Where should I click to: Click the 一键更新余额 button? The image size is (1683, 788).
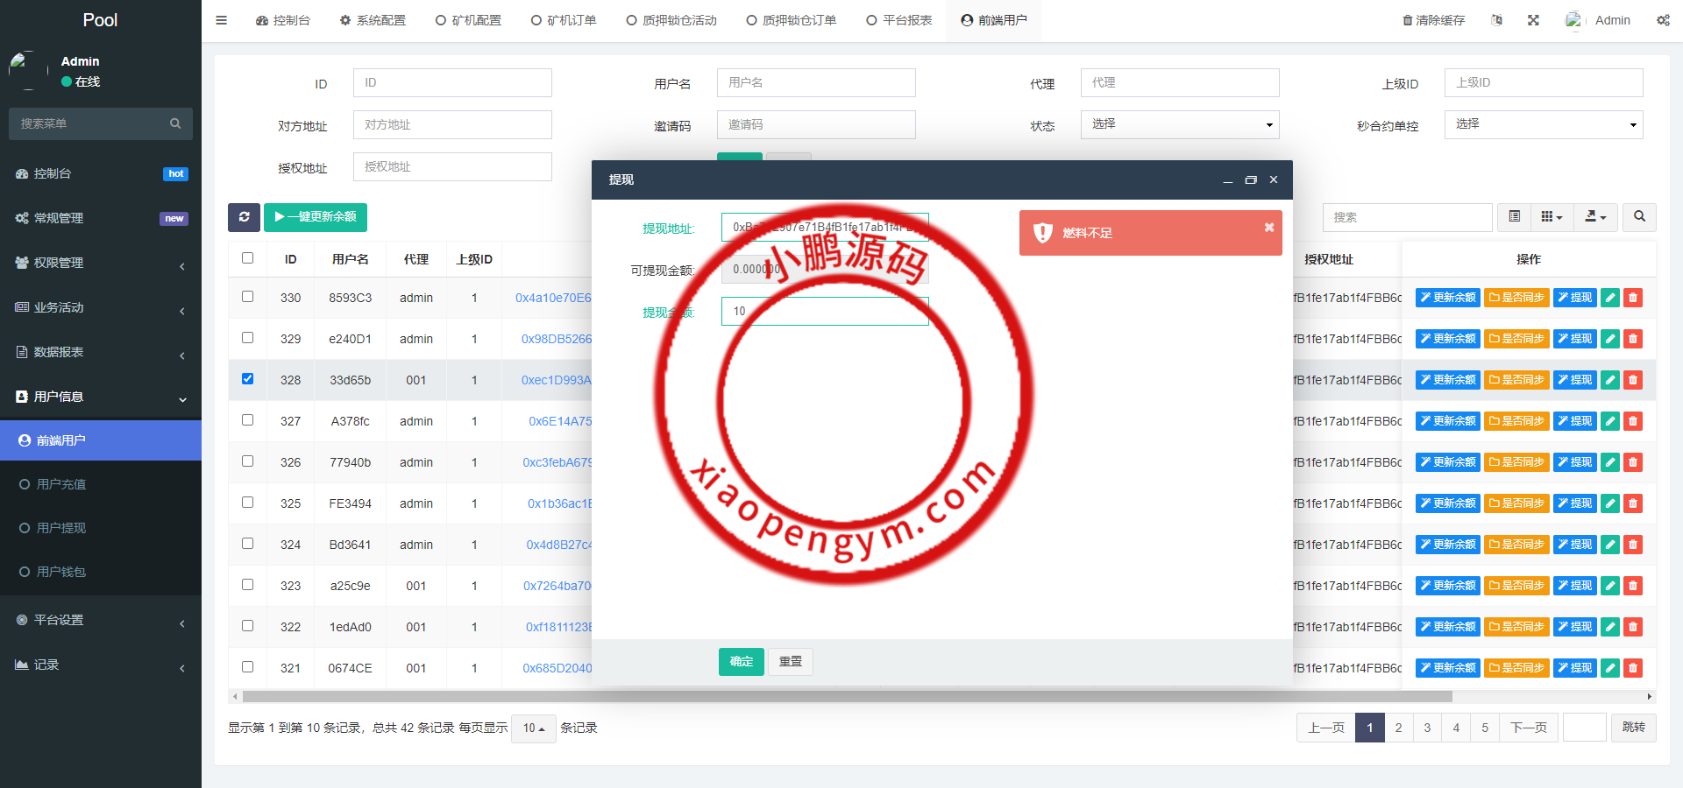point(316,217)
